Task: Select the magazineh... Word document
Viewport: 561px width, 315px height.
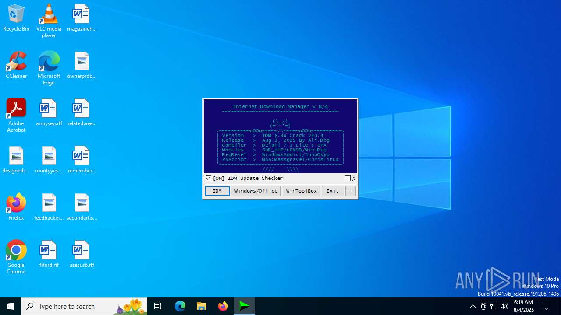Action: tap(82, 18)
